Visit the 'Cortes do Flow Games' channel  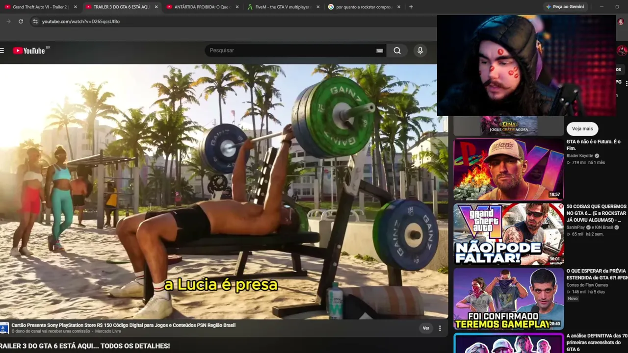[x=587, y=285]
